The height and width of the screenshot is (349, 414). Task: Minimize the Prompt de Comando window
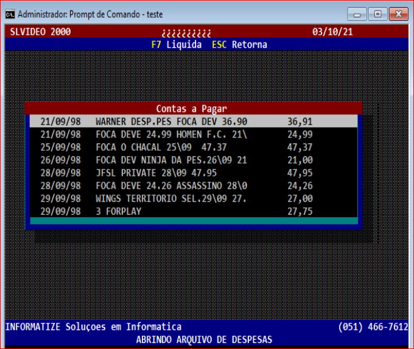[357, 13]
